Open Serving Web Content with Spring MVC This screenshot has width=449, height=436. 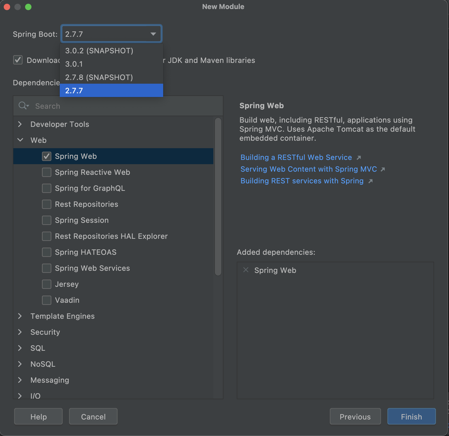click(308, 169)
